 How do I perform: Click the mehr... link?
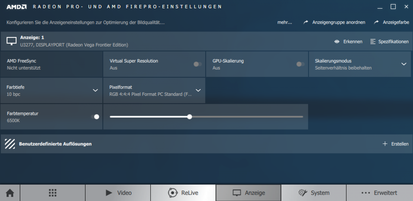285,23
